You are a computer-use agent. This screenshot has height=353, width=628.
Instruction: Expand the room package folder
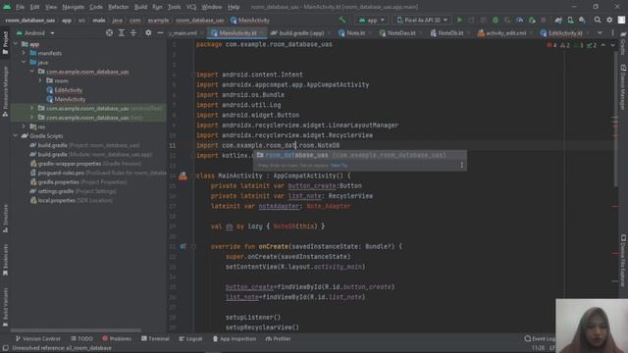coord(40,80)
